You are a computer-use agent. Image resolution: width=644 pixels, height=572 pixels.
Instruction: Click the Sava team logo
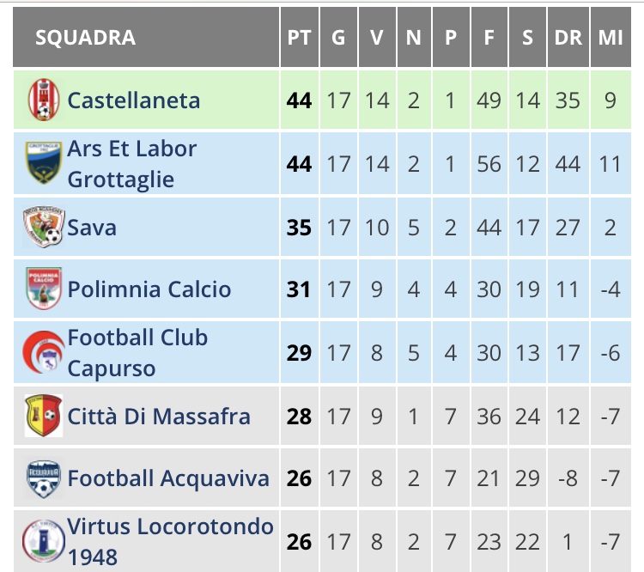44,227
